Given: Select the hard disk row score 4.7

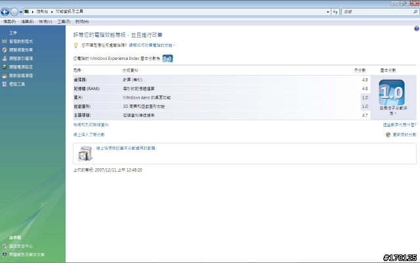Looking at the screenshot, I should [365, 115].
